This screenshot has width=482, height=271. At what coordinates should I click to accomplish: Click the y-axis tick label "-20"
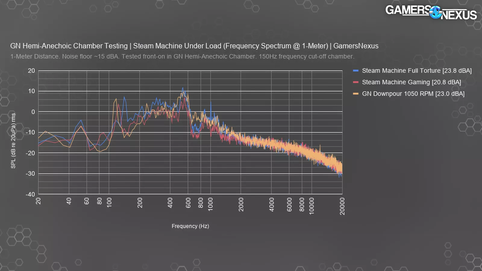tap(30, 153)
